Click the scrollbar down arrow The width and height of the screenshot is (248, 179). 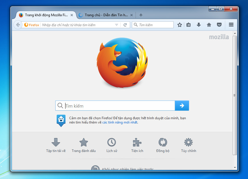tap(235, 167)
